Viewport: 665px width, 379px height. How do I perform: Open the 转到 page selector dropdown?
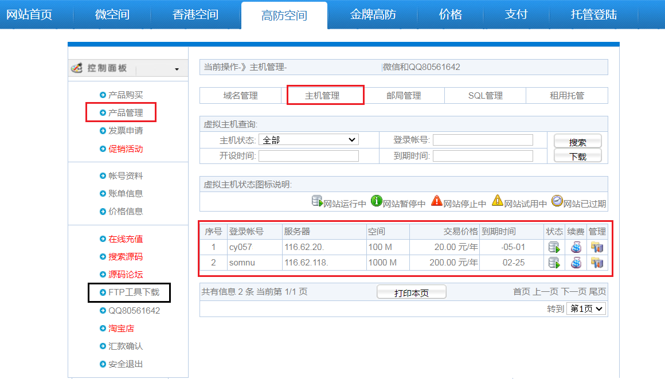pos(586,308)
